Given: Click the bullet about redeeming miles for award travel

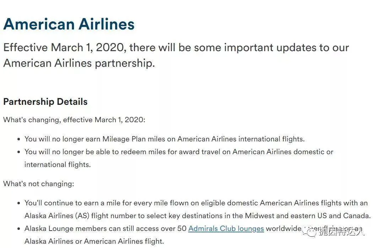Looking at the screenshot, I should [x=179, y=158].
